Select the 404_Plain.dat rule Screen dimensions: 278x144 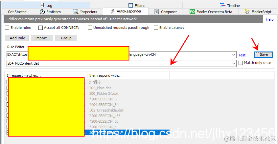tap(100, 88)
